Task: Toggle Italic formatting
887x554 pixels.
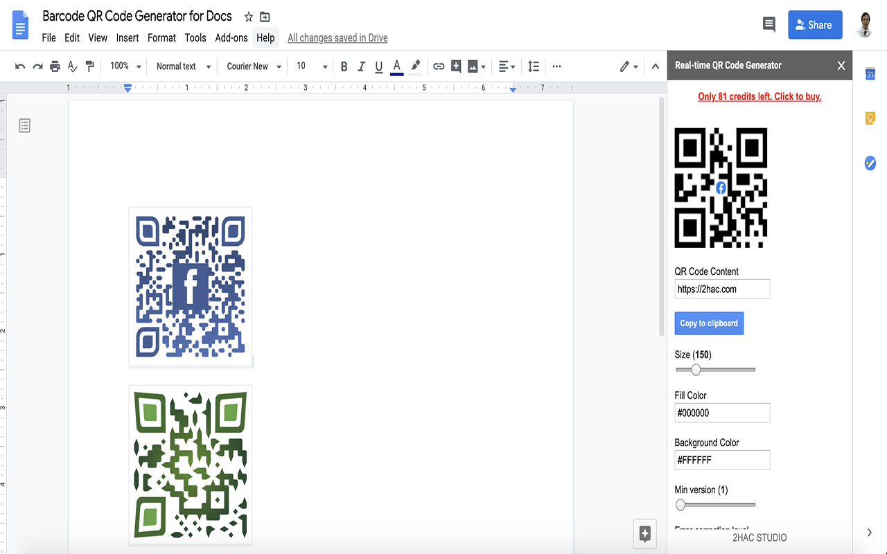Action: pyautogui.click(x=361, y=66)
